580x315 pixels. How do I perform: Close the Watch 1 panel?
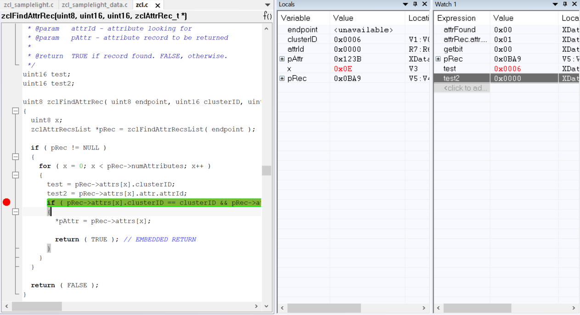pos(574,4)
